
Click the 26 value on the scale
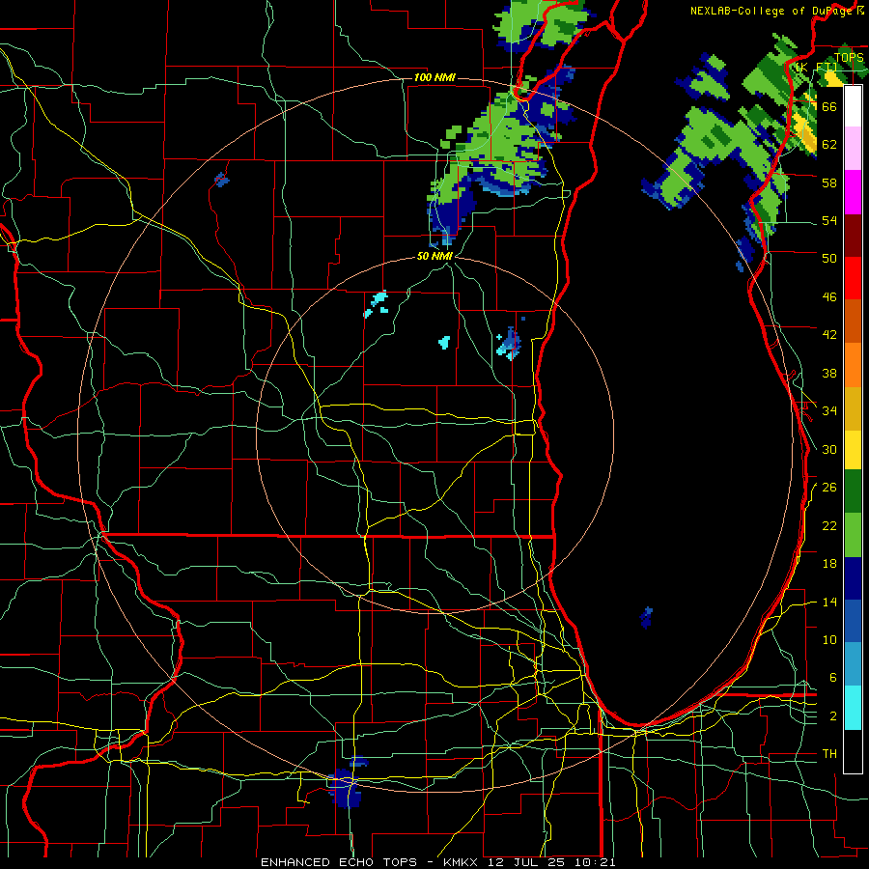(829, 488)
